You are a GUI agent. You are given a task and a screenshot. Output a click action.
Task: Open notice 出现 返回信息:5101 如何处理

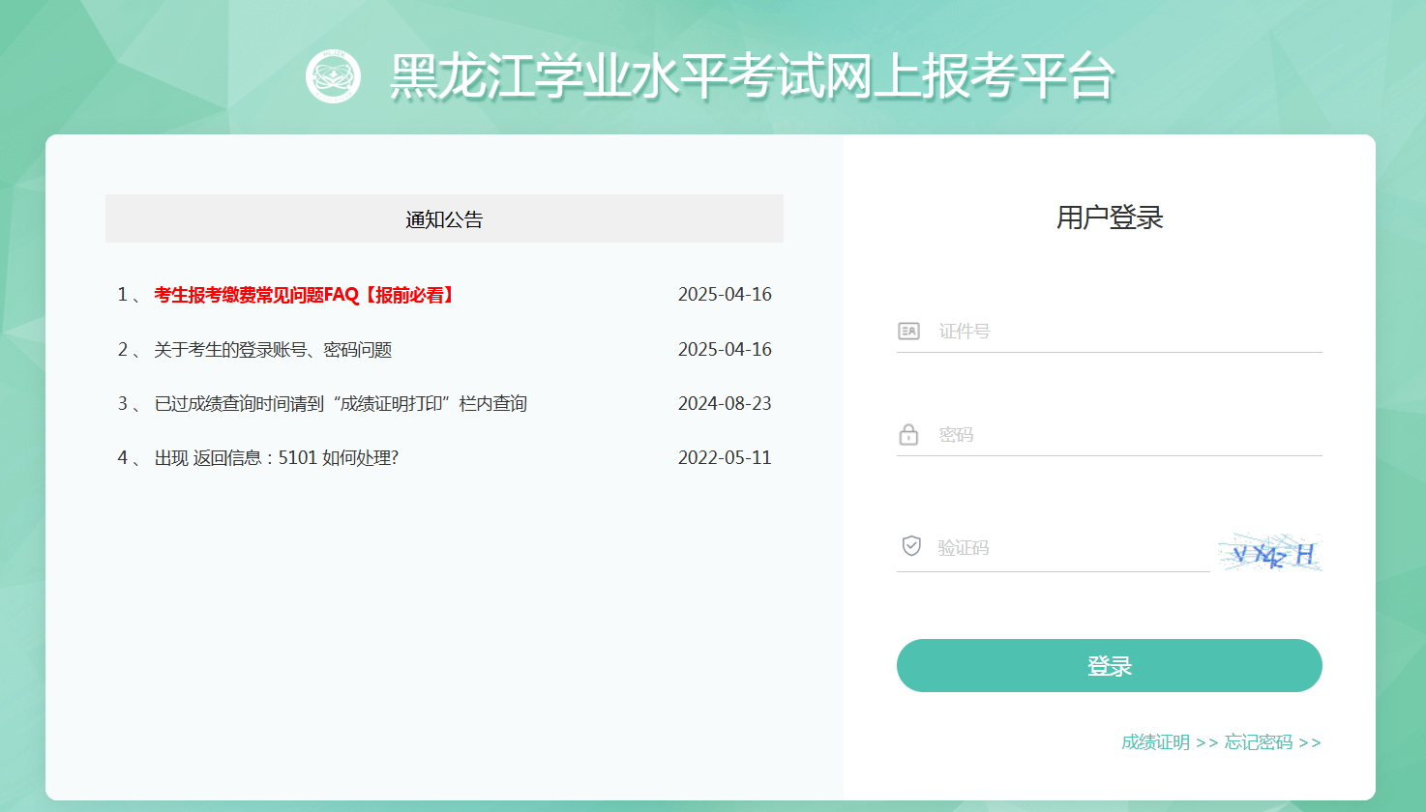coord(277,458)
